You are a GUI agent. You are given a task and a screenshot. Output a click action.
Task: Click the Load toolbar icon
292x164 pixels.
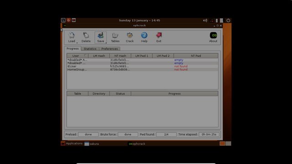[x=72, y=37]
